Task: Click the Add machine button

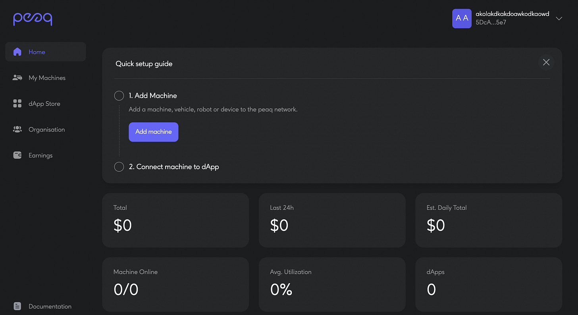Action: [153, 132]
